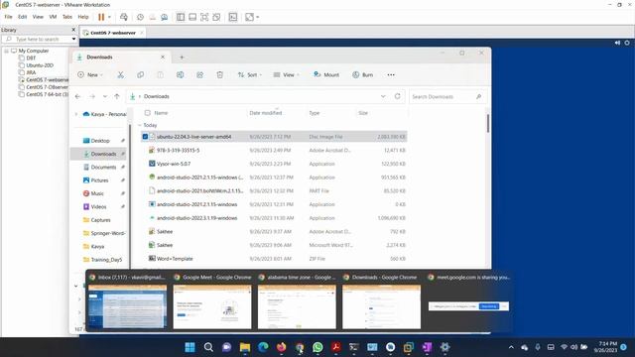
Task: Expand the address bar history dropdown
Action: (383, 96)
